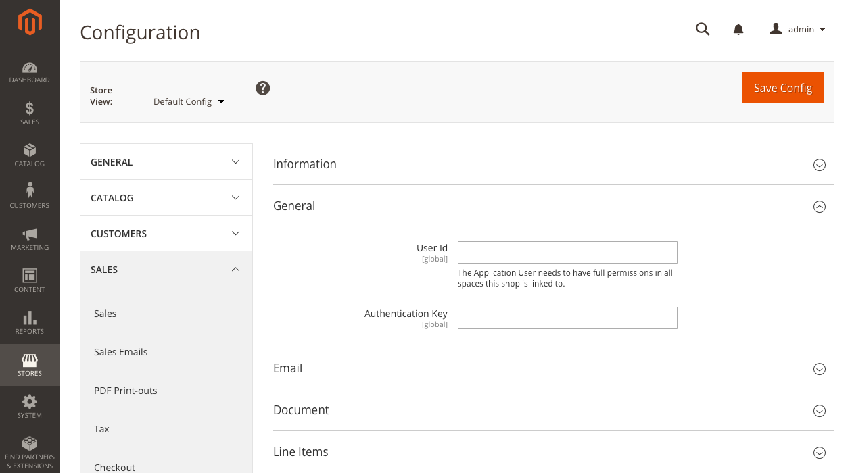Screen dimensions: 852x473
Task: Select the Sales sidebar icon
Action: point(29,114)
